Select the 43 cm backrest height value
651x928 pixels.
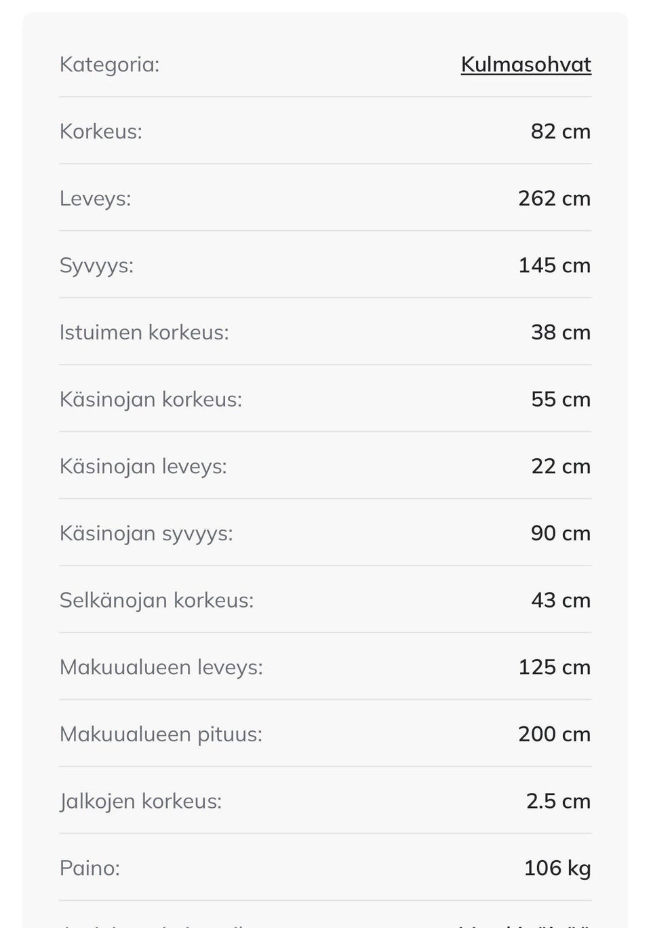point(560,601)
